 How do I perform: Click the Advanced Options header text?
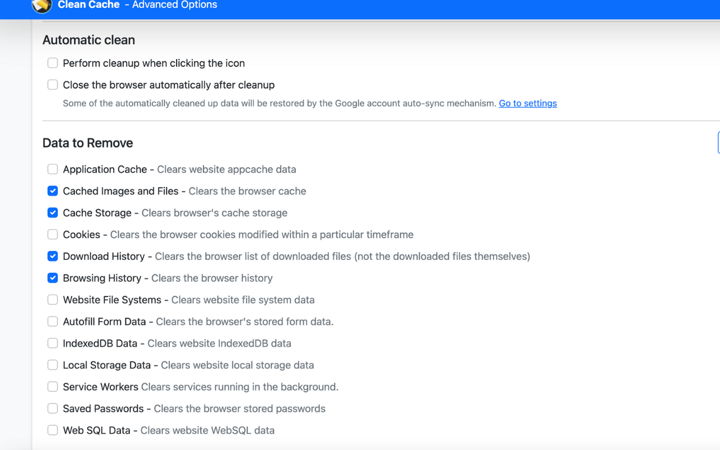174,5
